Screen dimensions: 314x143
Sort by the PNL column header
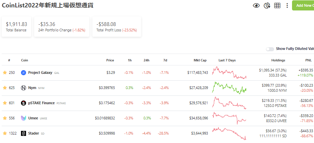[x=308, y=60]
